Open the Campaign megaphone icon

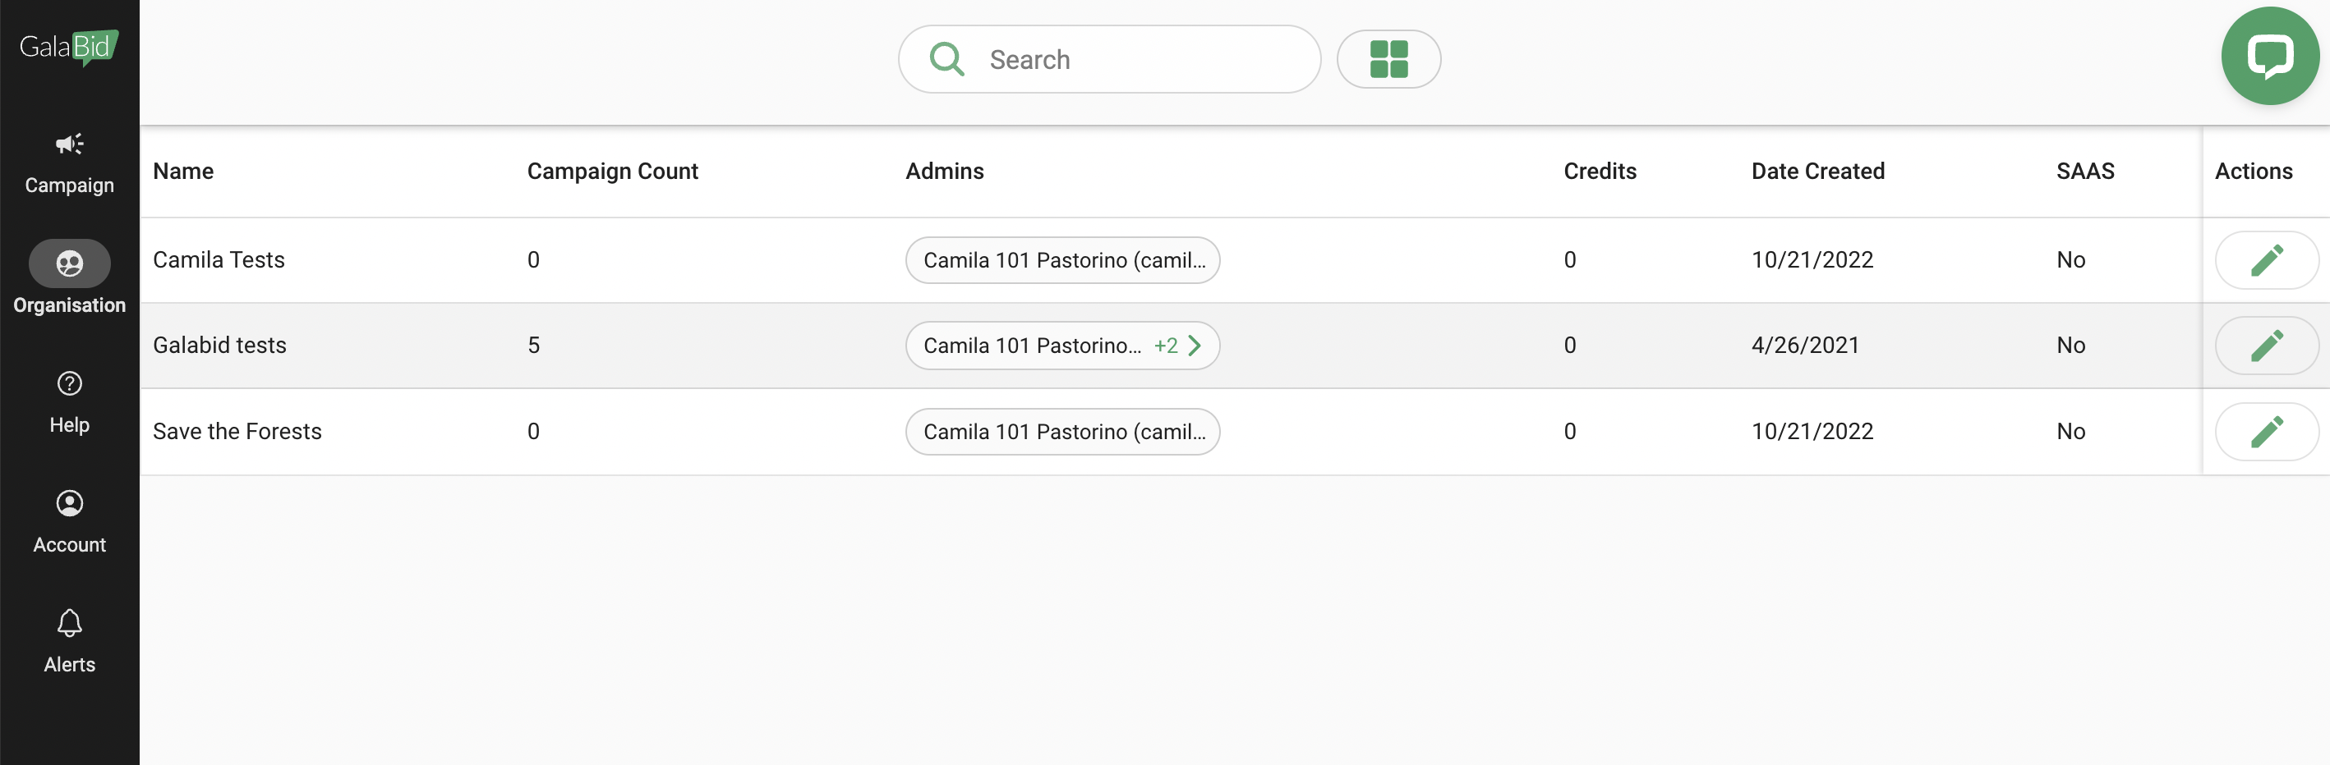click(x=70, y=144)
